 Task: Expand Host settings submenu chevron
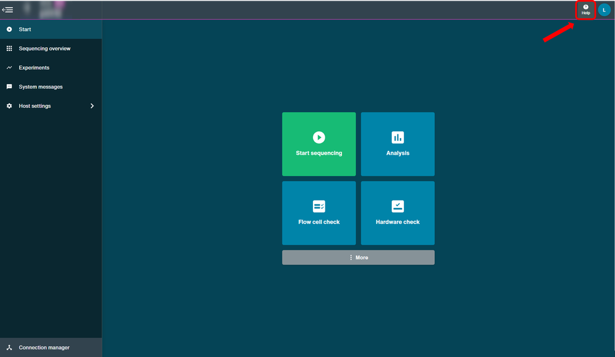(x=92, y=106)
